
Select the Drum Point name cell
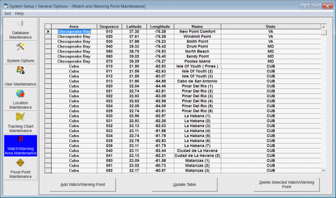197,47
